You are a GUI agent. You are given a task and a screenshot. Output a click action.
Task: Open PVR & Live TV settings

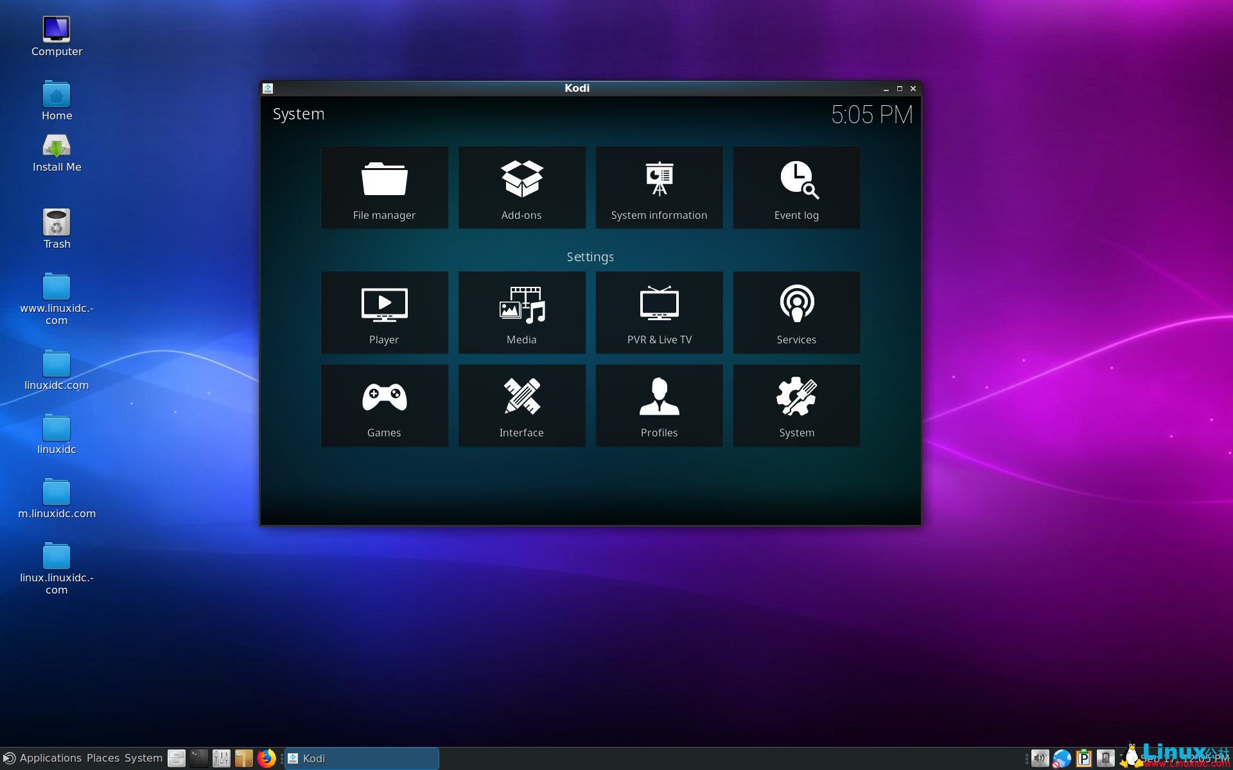(x=660, y=312)
